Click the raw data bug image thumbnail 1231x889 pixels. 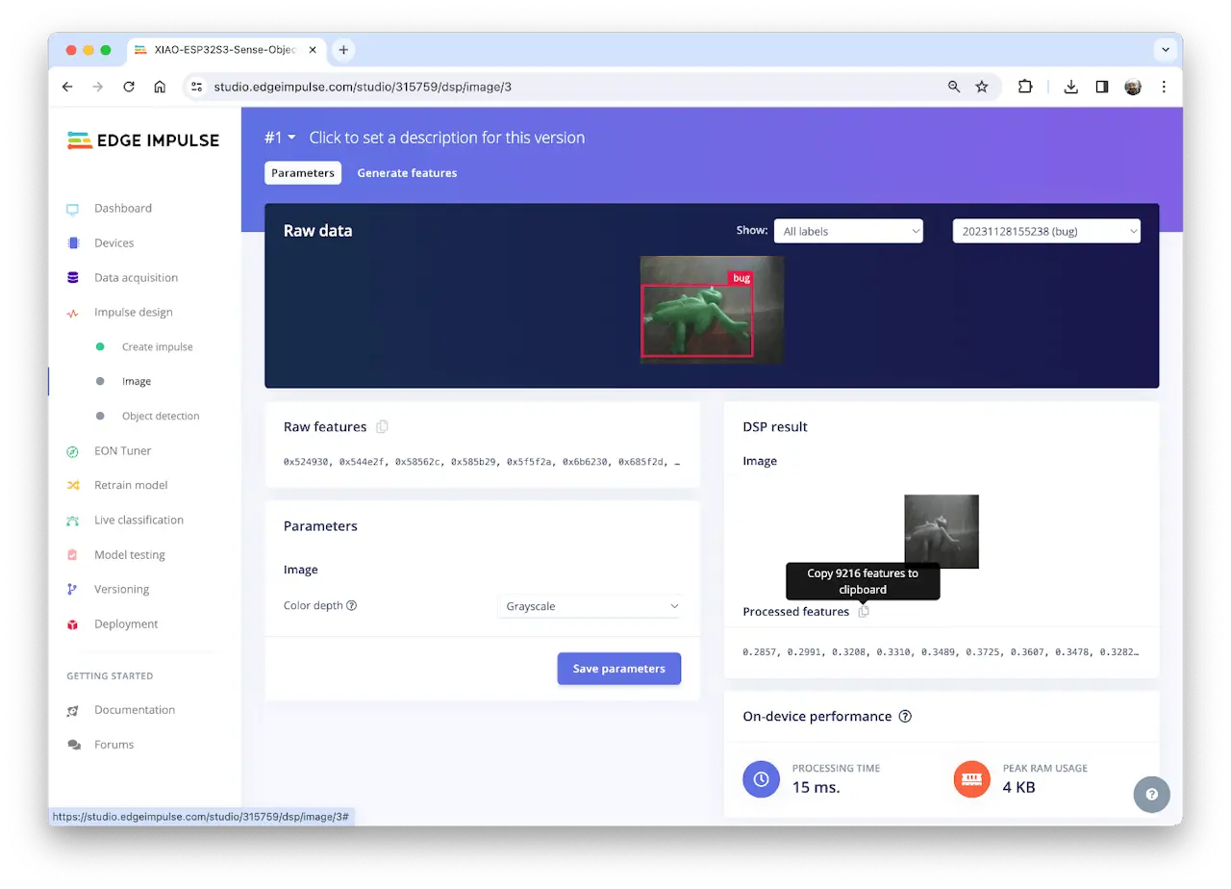coord(712,310)
